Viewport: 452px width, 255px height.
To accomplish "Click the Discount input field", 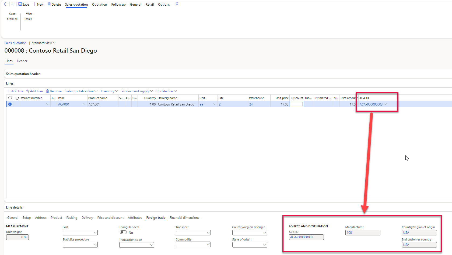I will (297, 104).
